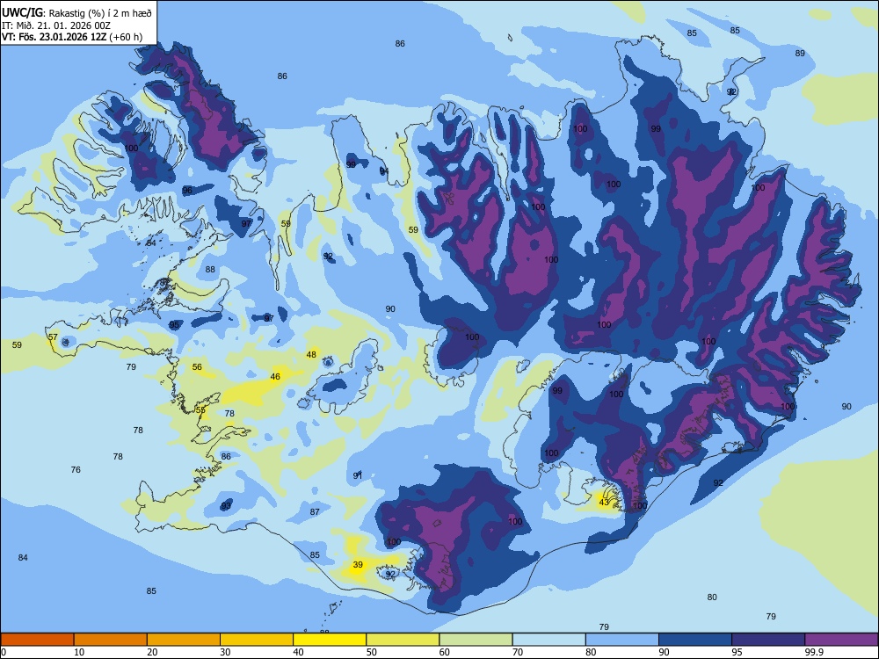Pick the pale green 60–70 legend swatch
Screen dimensions: 879x659
point(476,640)
